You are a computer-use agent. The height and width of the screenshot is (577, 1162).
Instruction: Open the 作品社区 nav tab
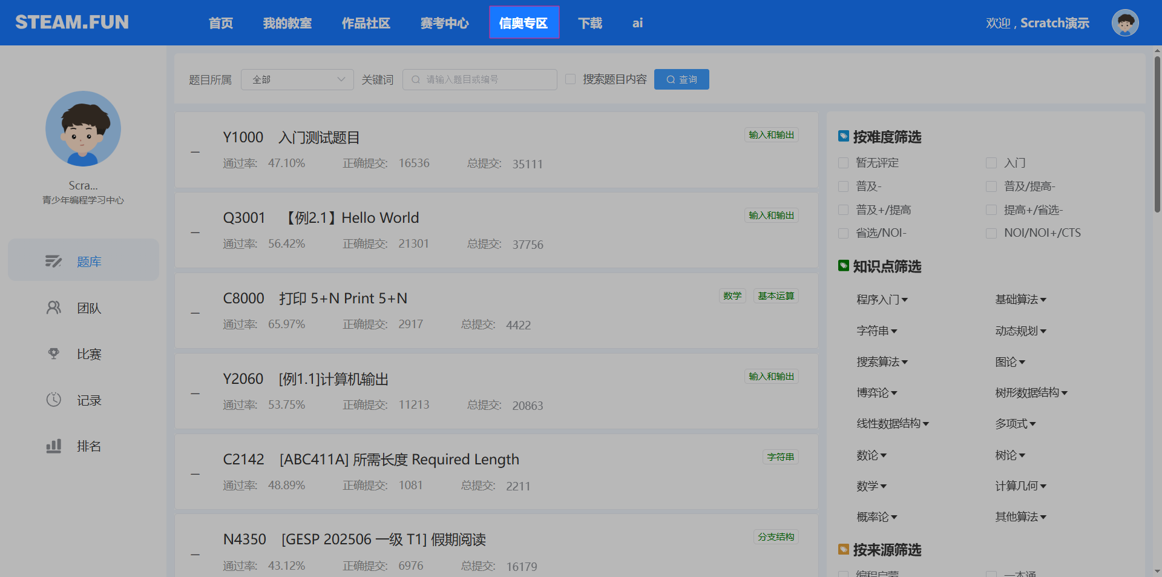[x=366, y=23]
